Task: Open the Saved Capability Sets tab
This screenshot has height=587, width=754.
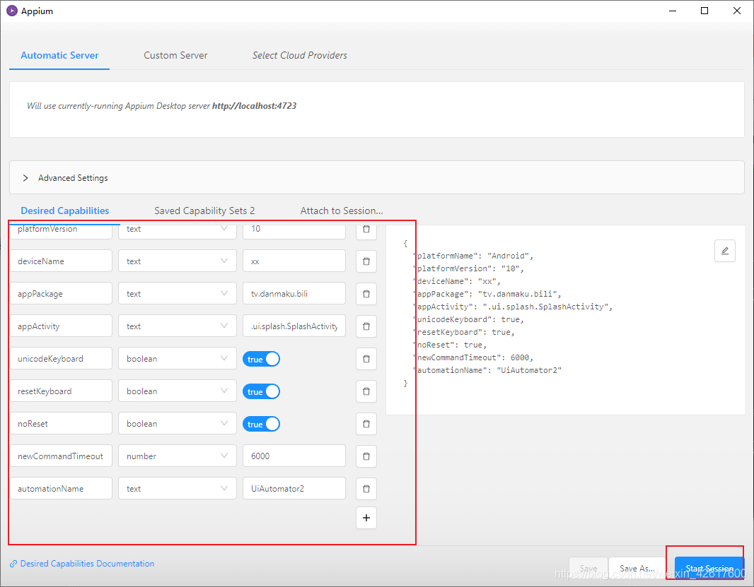Action: [x=204, y=211]
